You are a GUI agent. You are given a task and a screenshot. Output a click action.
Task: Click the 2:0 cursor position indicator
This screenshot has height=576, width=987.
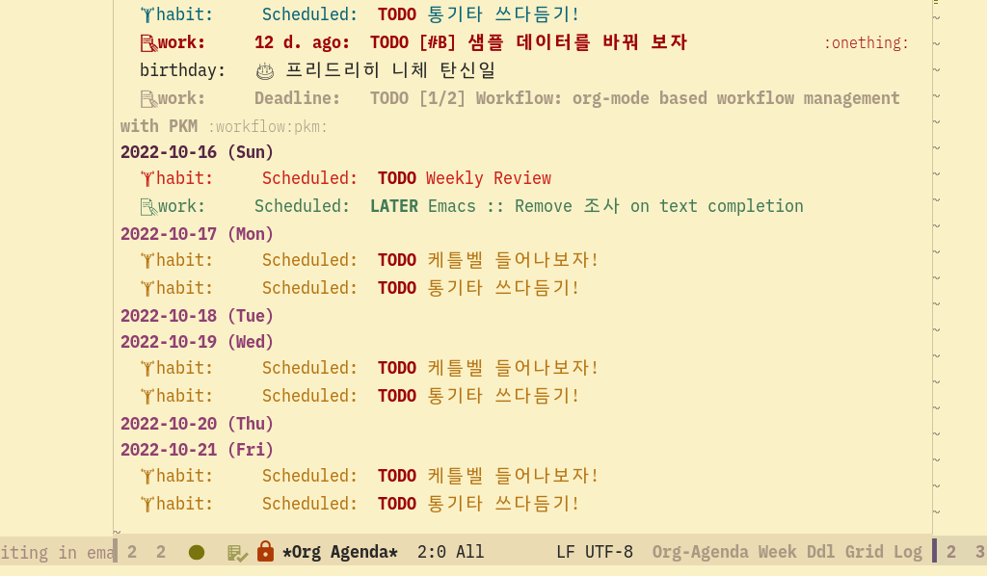(432, 552)
